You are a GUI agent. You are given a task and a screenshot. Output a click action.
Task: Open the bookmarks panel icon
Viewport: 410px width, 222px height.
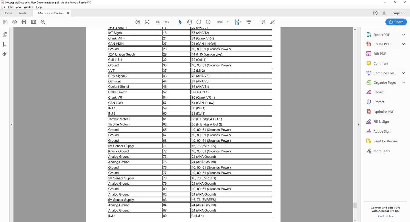click(5, 44)
